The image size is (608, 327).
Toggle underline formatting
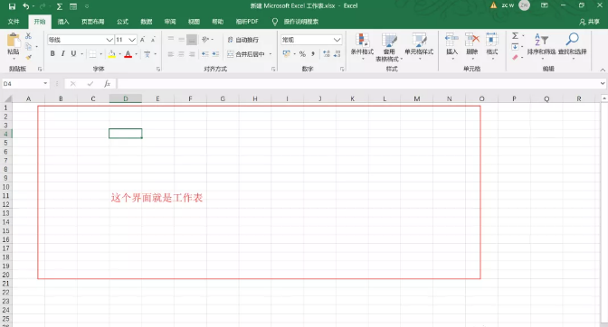(x=73, y=54)
